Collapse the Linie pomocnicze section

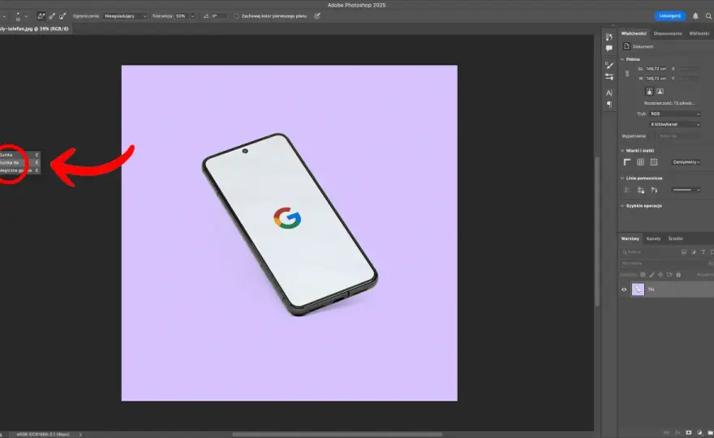pos(622,178)
